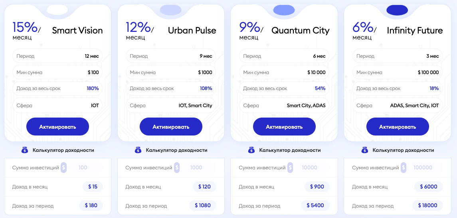Click the dollar icon beside the 100 investment field
The height and width of the screenshot is (218, 457).
click(x=63, y=168)
